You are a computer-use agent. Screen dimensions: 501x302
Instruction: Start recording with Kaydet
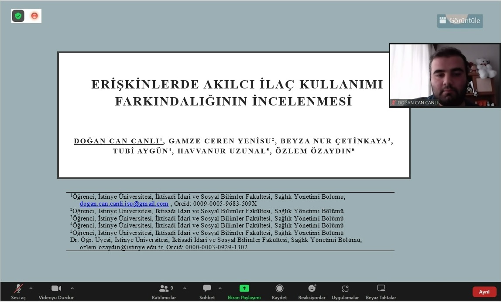coord(279,291)
